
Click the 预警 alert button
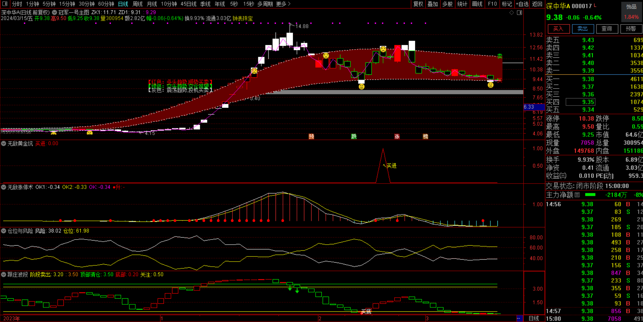(631, 29)
